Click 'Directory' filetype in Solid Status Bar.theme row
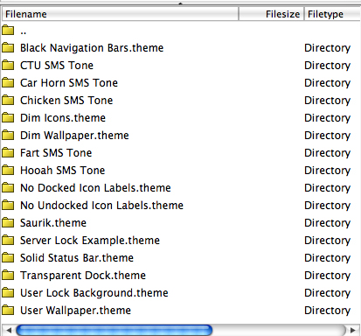 click(328, 258)
